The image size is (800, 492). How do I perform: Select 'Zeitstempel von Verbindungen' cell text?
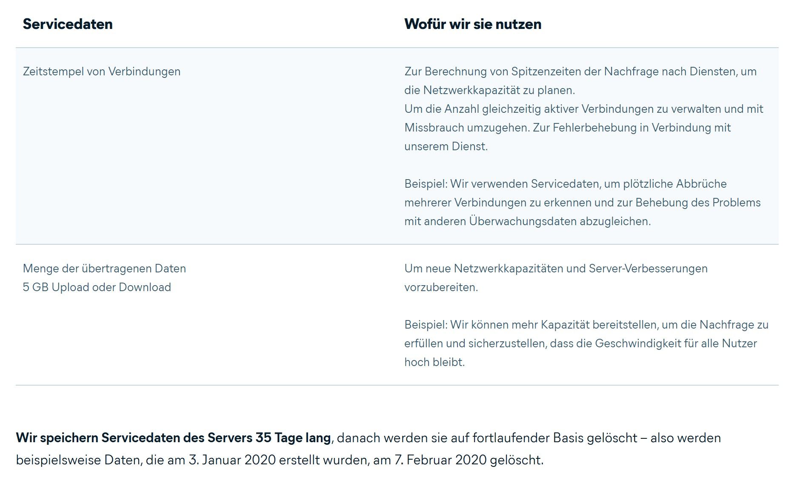102,72
